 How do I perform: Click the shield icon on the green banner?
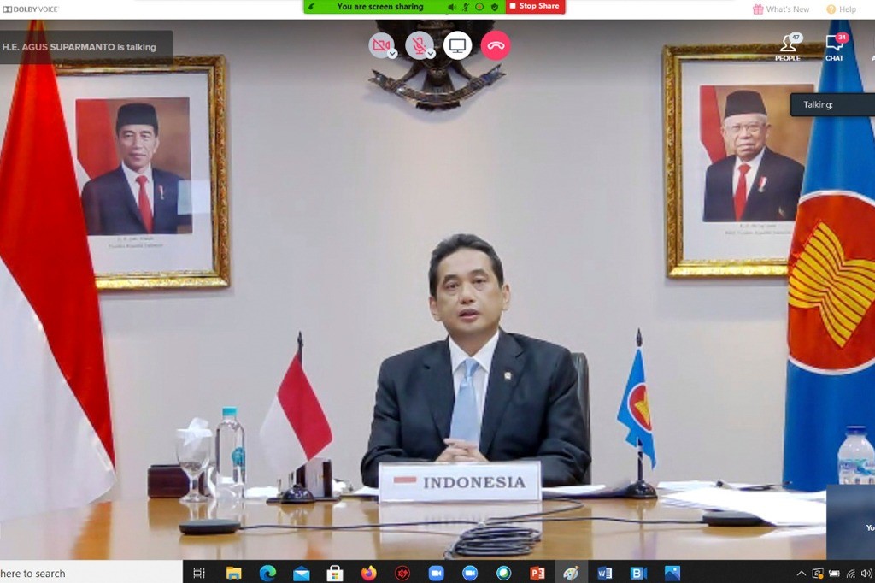[494, 7]
